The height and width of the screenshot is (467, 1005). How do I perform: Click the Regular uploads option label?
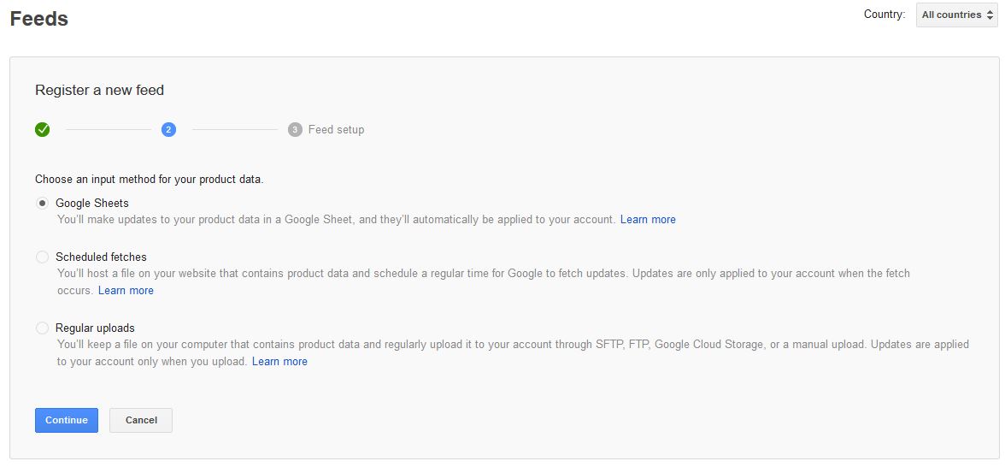point(95,328)
